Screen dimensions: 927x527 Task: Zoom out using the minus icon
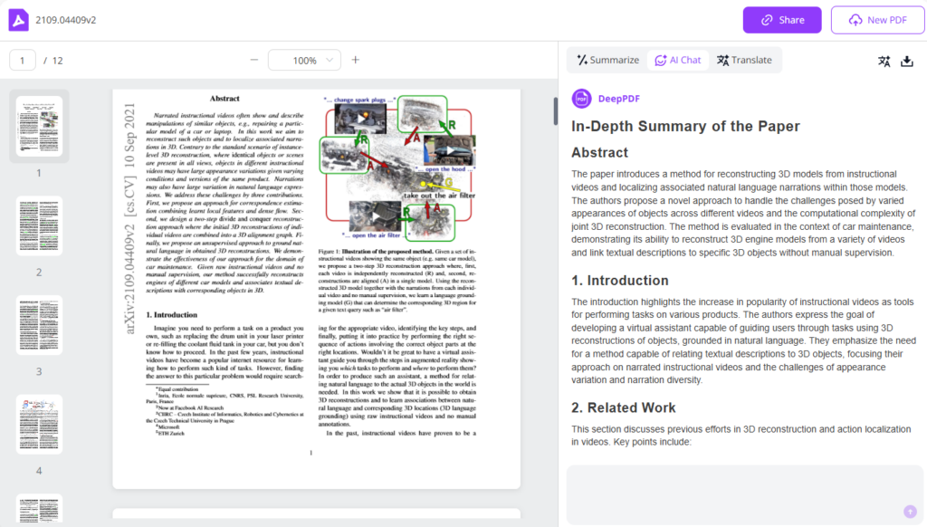coord(254,60)
